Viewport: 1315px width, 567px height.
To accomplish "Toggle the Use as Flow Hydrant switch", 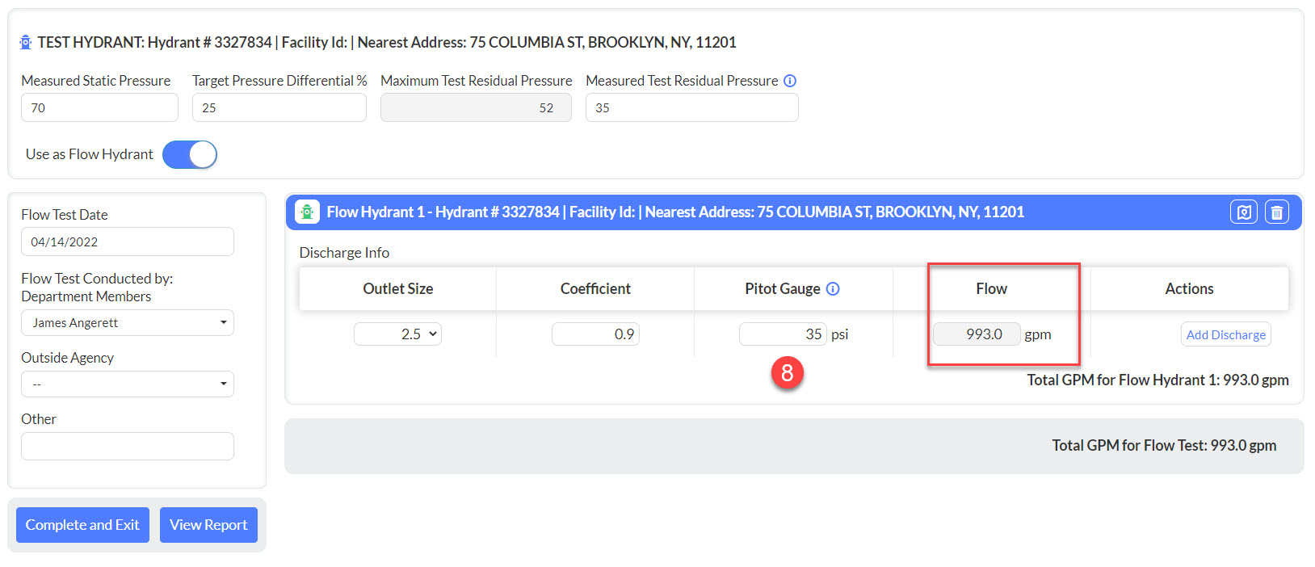I will [190, 154].
